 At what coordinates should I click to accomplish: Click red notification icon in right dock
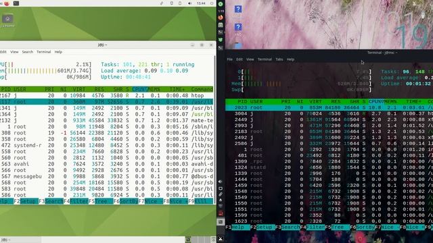click(x=221, y=213)
